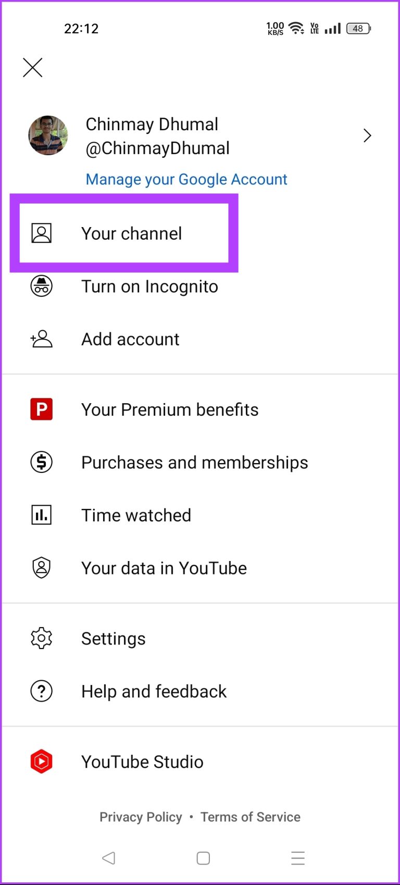Select the dollar sign memberships icon
Image resolution: width=400 pixels, height=885 pixels.
41,462
